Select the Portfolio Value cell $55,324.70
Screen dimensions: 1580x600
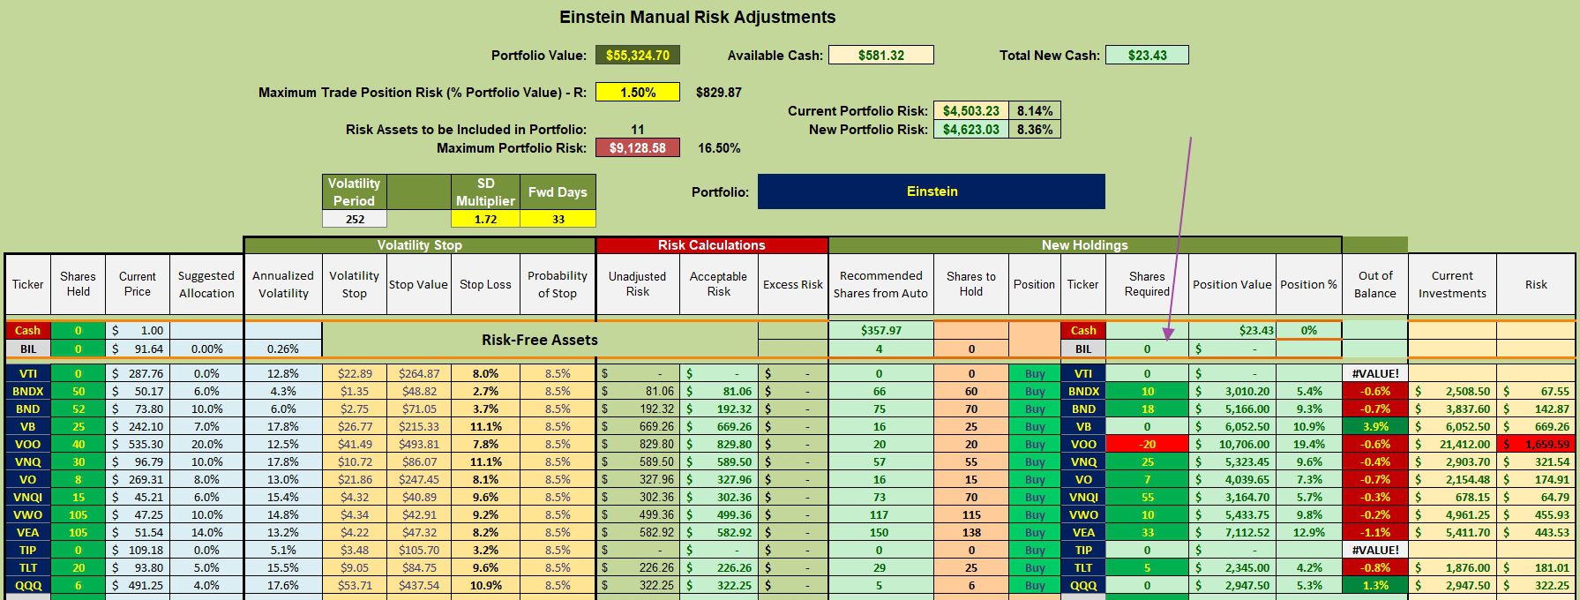(637, 55)
